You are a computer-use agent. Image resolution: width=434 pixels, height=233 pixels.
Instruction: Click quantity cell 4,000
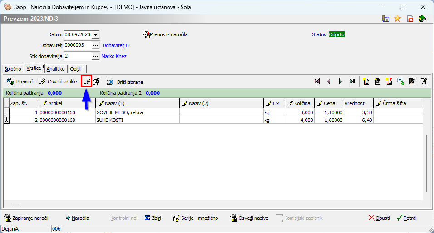[x=300, y=120]
